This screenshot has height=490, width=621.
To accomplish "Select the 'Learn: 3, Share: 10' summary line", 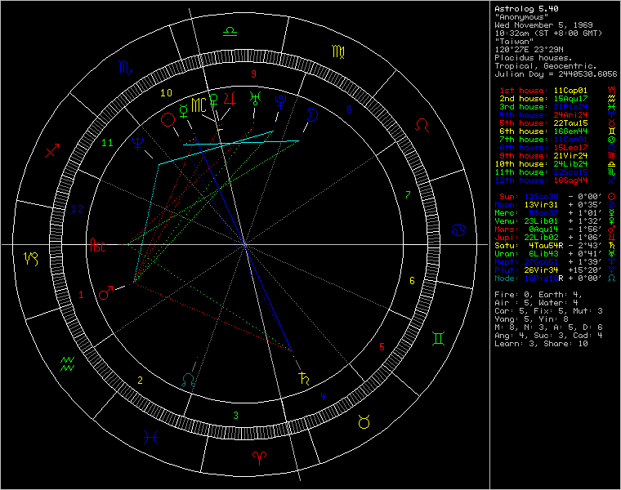I will [542, 344].
